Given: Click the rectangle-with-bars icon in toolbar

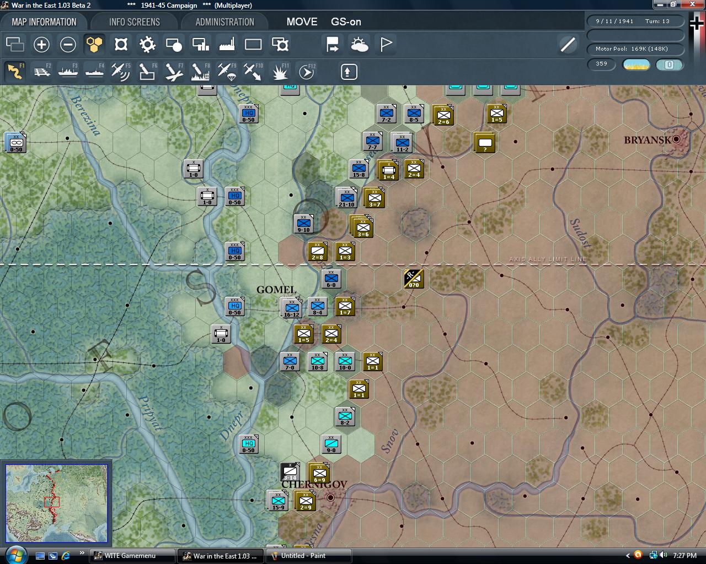Looking at the screenshot, I should 200,45.
